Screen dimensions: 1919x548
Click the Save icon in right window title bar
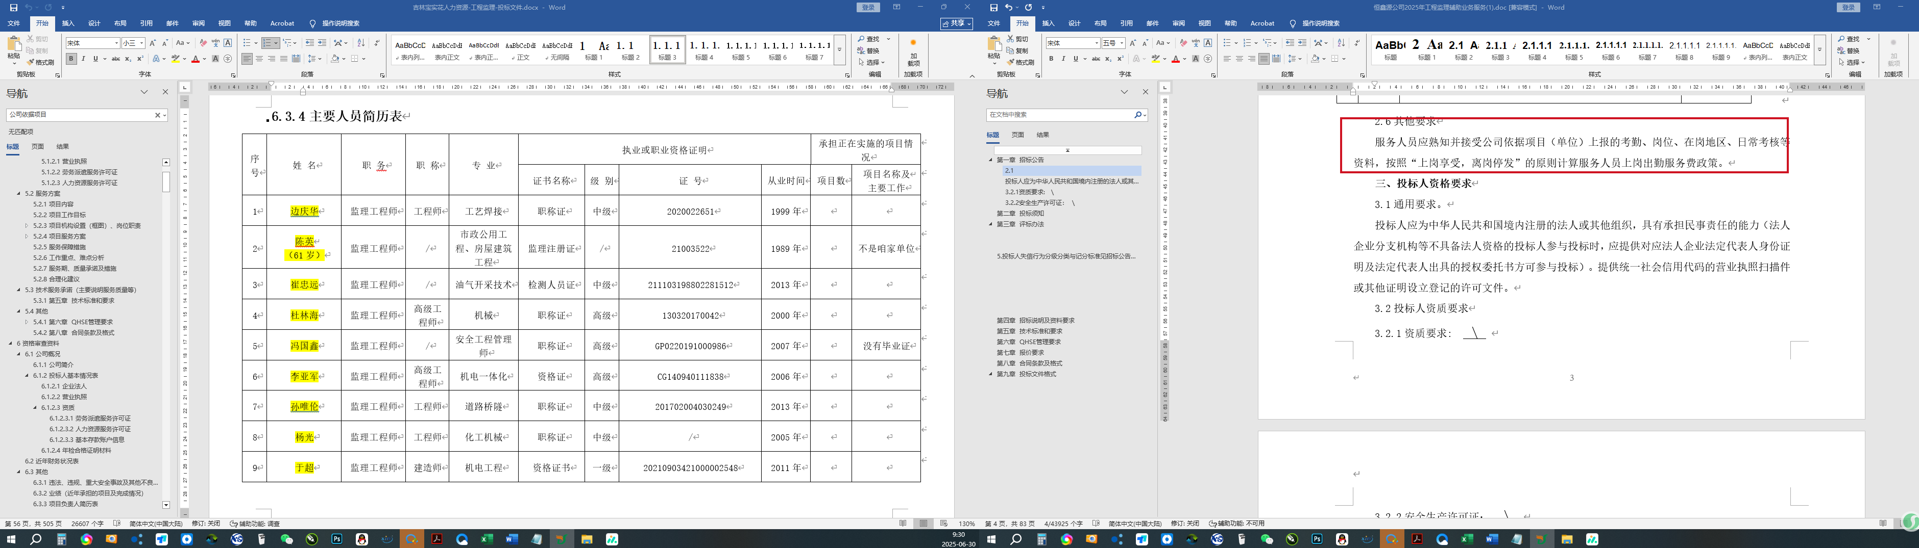993,8
